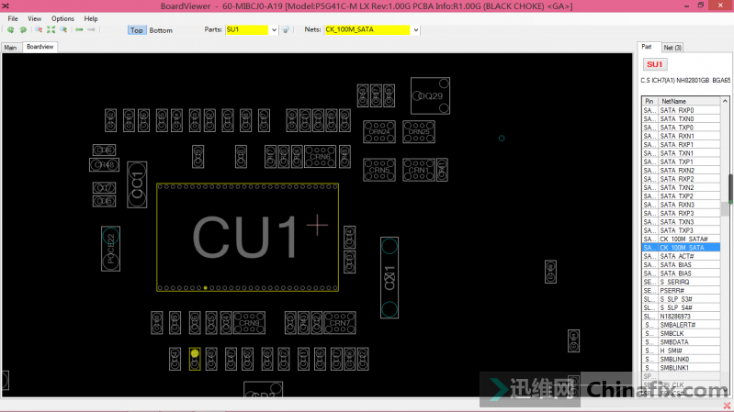This screenshot has width=734, height=412.
Task: Click the Parts field showing SU1
Action: coord(247,29)
